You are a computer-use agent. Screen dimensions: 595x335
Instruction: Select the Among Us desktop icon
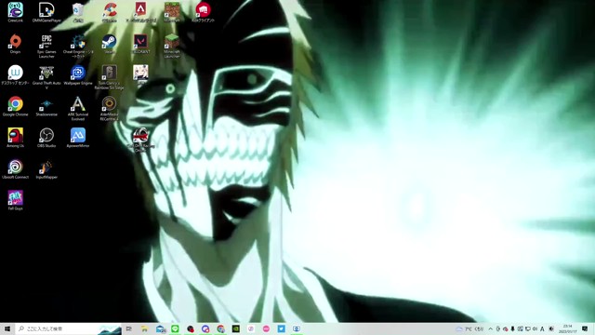pos(15,138)
